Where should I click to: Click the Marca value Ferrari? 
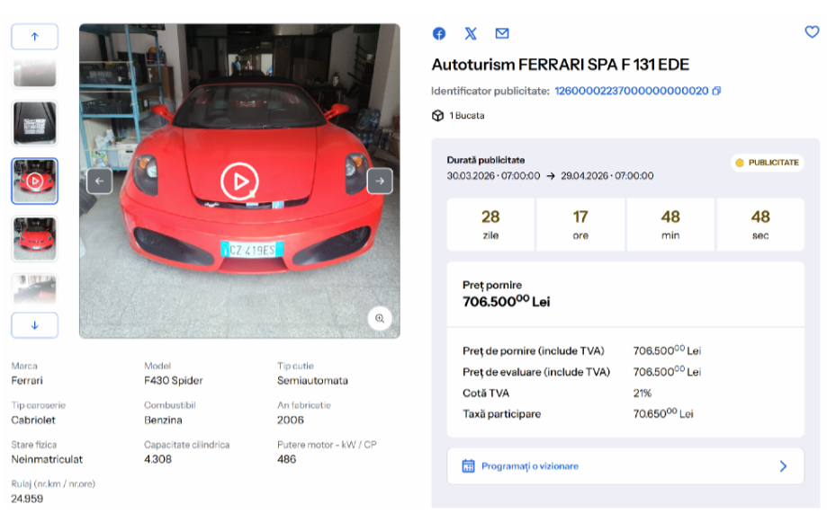click(27, 380)
